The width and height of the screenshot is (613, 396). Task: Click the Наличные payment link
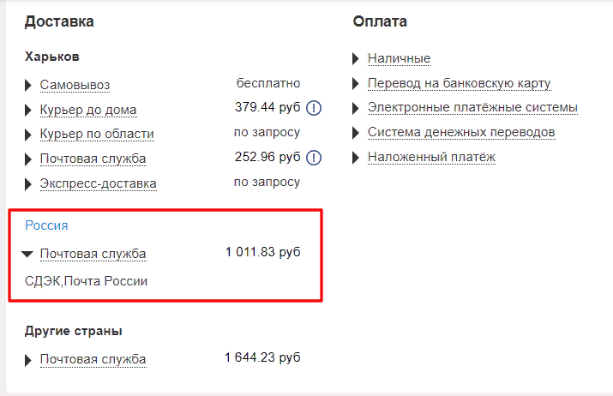(x=399, y=58)
